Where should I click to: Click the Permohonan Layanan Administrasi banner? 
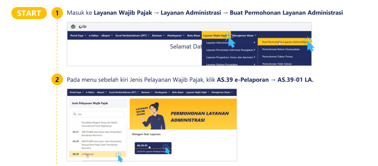pos(183,114)
